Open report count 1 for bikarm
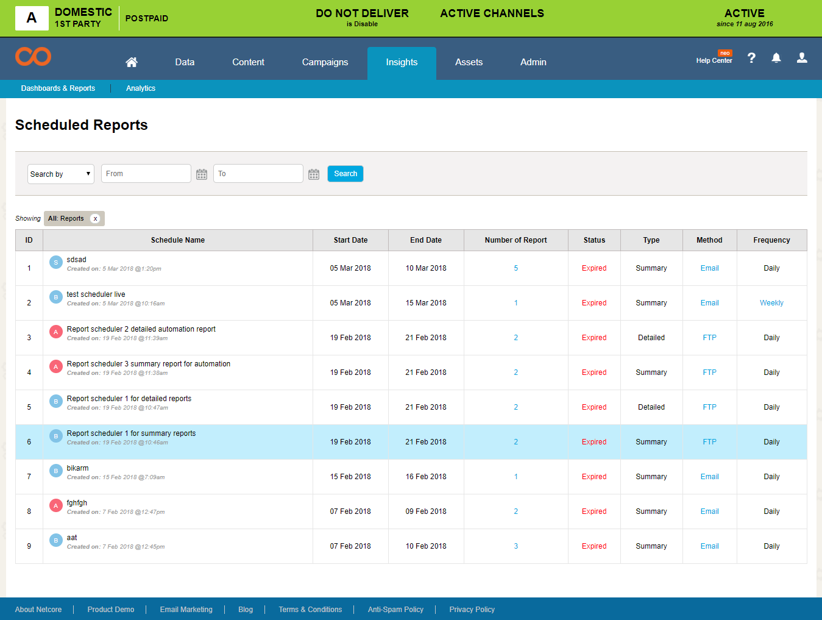Viewport: 822px width, 620px height. click(x=516, y=477)
